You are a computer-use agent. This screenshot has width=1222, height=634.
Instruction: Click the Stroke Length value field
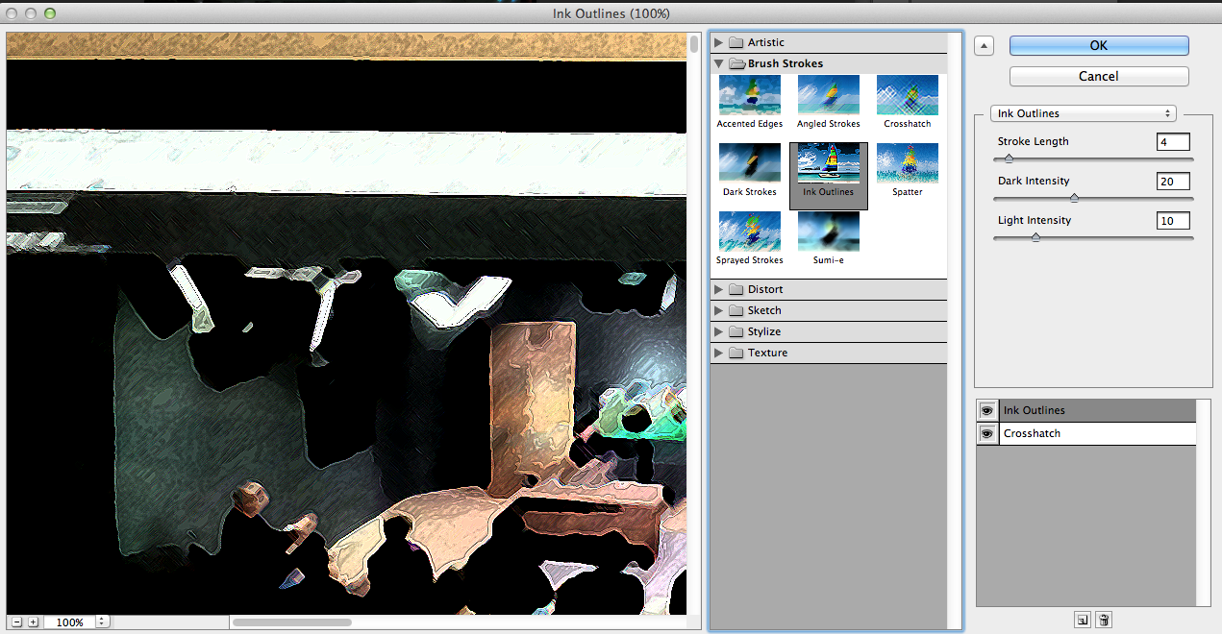(x=1173, y=142)
